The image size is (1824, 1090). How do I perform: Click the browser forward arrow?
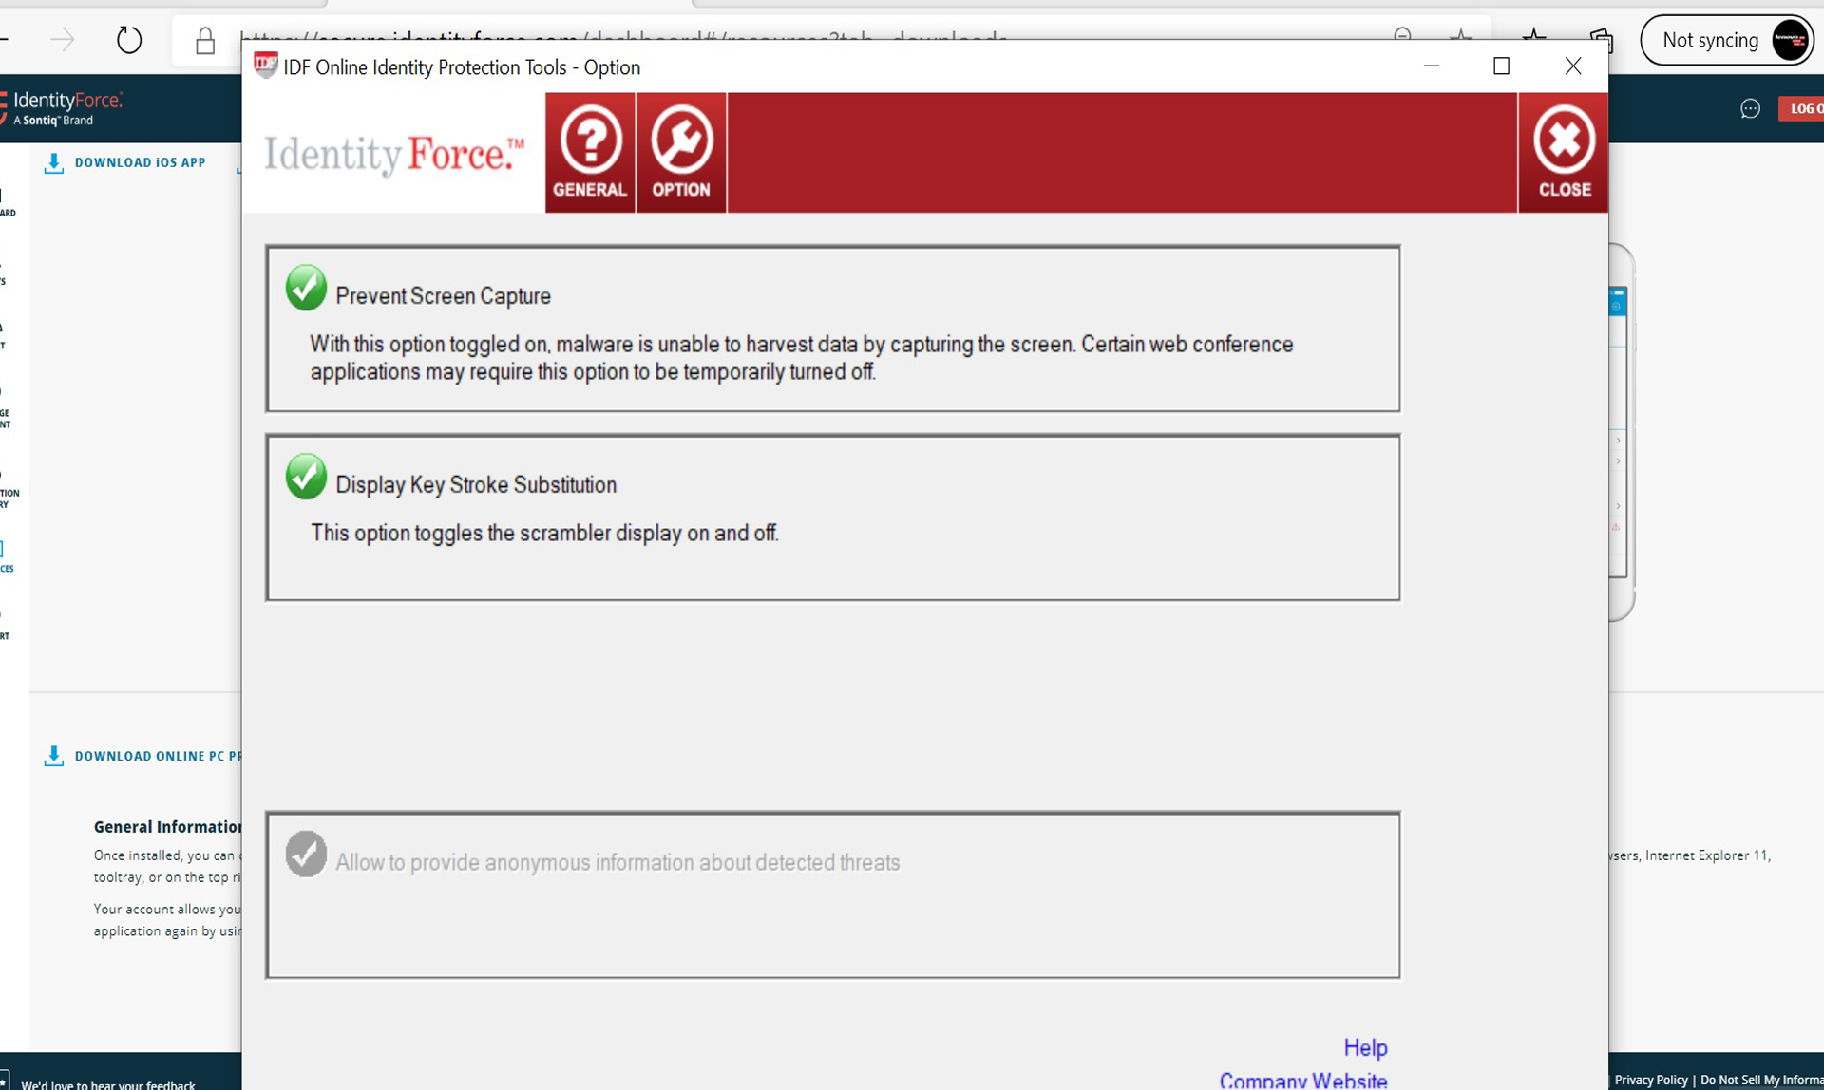point(63,40)
